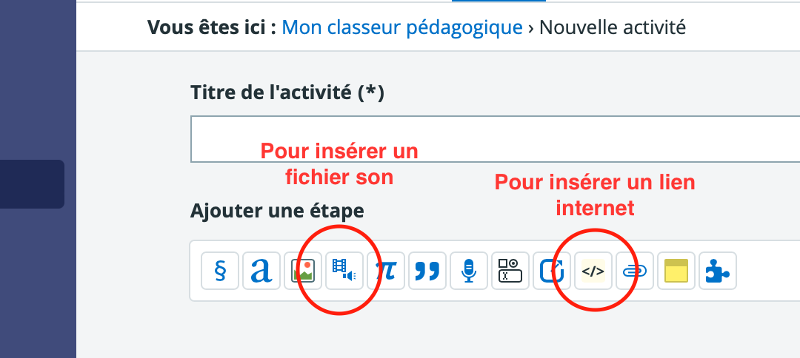This screenshot has height=358, width=800.
Task: Click the Nouvelle activité breadcrumb text
Action: [x=613, y=27]
